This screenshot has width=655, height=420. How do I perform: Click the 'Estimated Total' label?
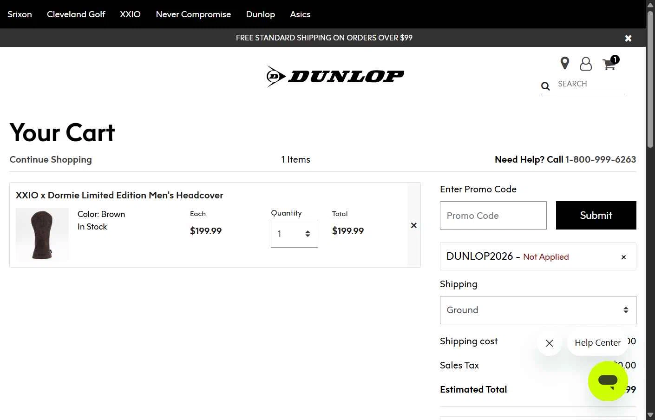coord(473,389)
